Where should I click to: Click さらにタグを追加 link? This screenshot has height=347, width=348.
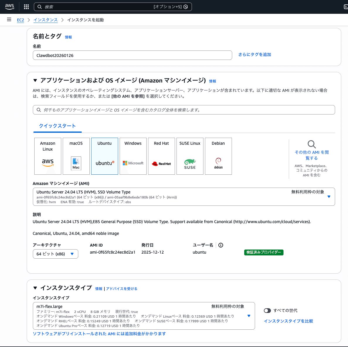(x=254, y=55)
